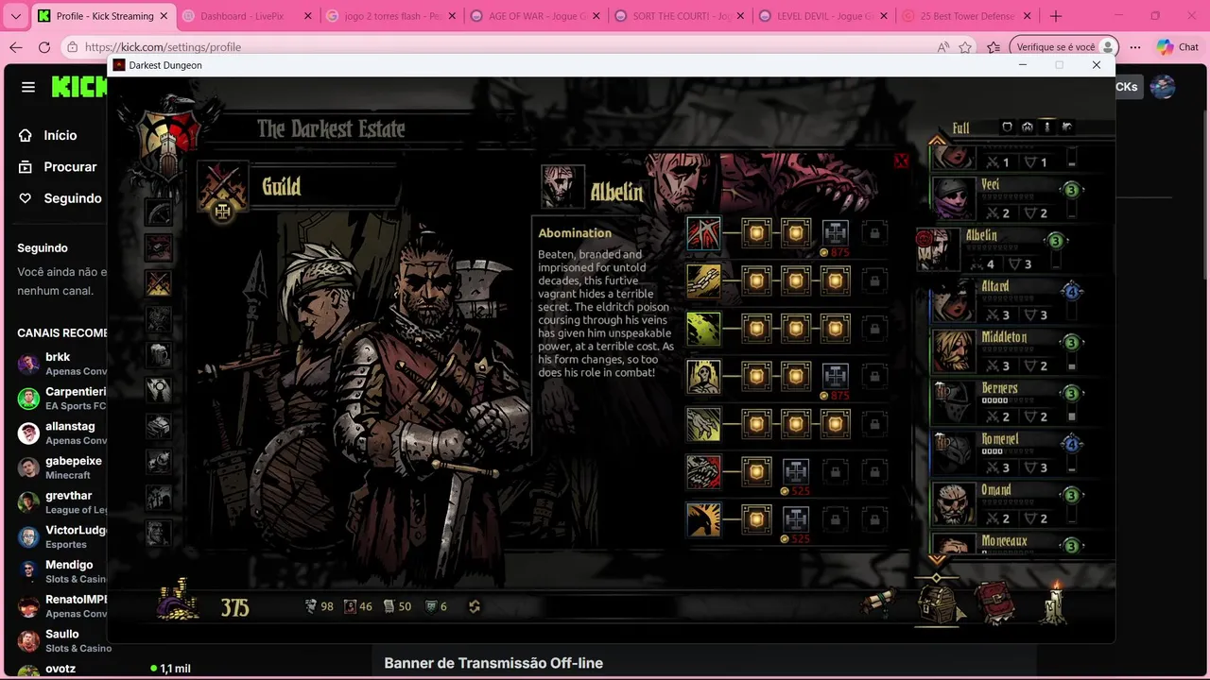Image resolution: width=1210 pixels, height=680 pixels.
Task: Select Middleton in the hero roster
Action: pos(1008,351)
